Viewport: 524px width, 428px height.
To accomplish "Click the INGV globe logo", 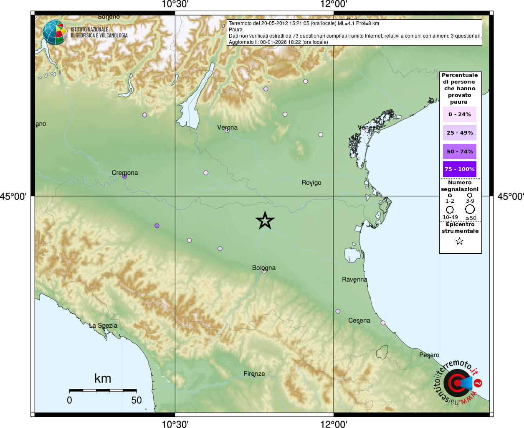I will [x=55, y=32].
